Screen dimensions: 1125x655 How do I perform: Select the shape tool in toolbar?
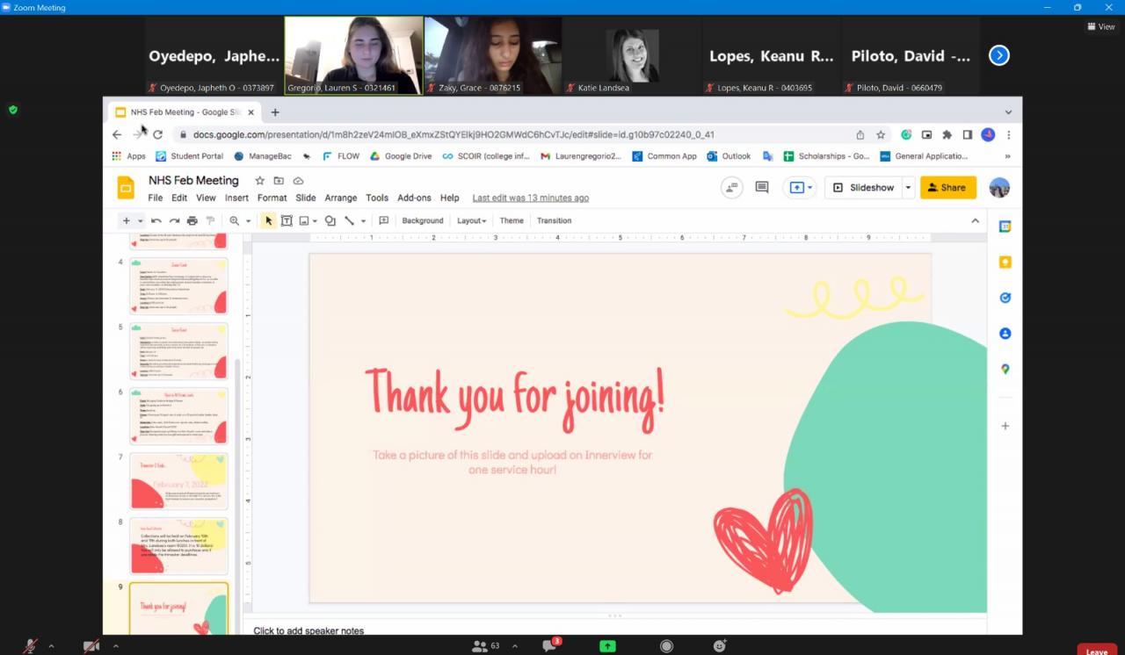pos(330,220)
